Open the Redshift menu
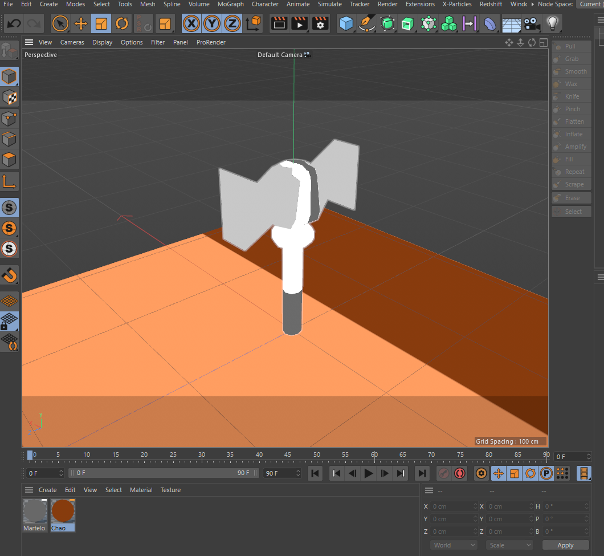 point(491,4)
